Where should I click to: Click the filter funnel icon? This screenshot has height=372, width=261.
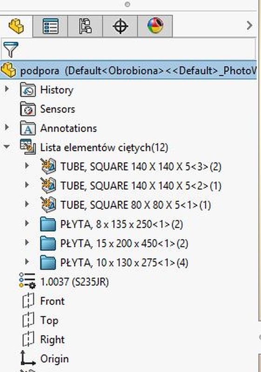[11, 49]
